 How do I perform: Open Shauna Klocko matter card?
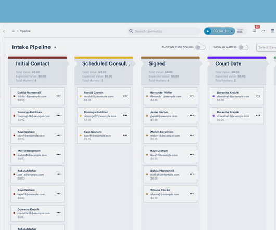[170, 194]
